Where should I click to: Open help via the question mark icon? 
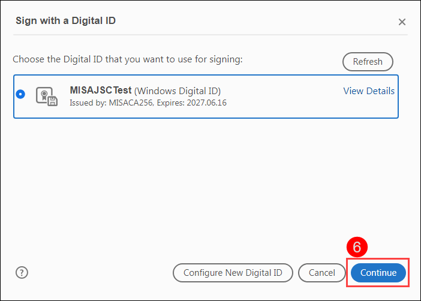coord(22,273)
